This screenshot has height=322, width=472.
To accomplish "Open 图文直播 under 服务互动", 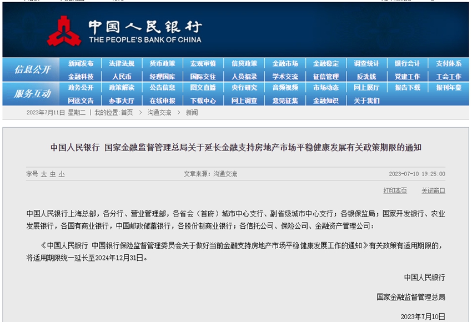I will (x=203, y=88).
